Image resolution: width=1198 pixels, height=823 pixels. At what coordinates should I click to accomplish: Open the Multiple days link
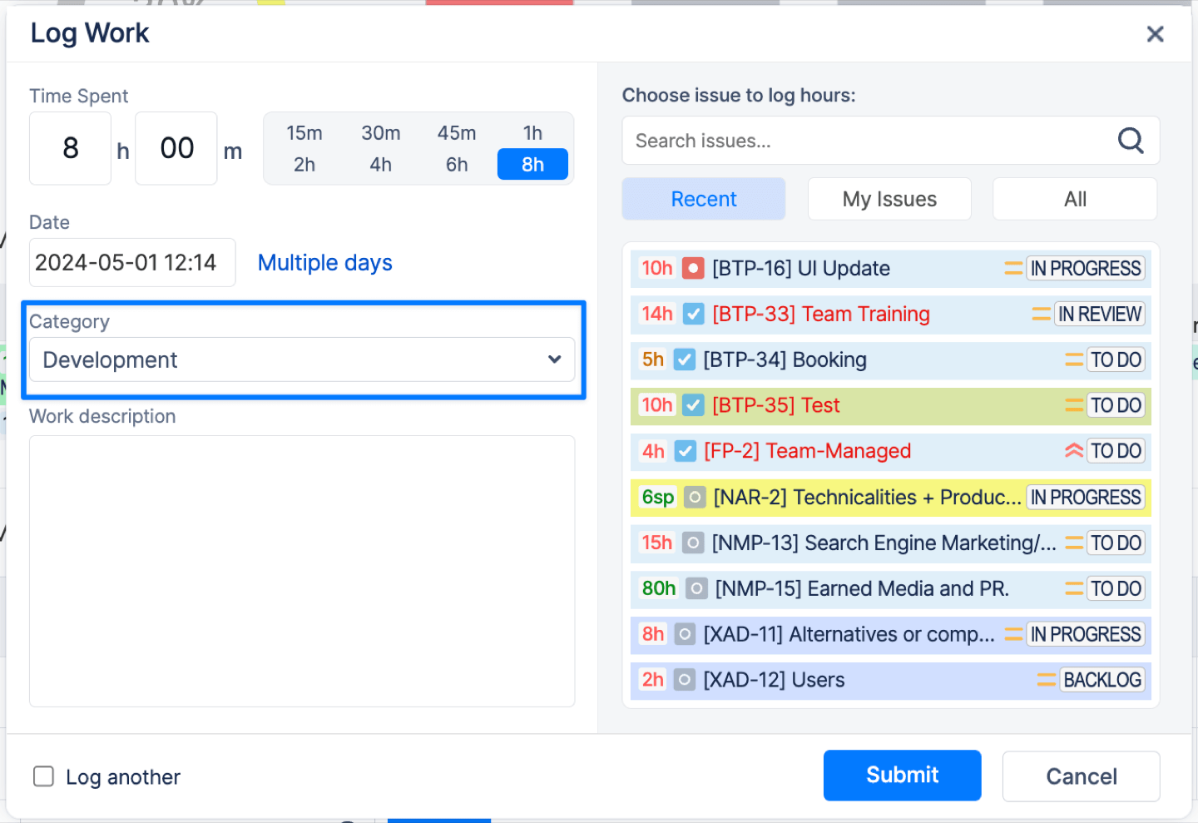click(x=324, y=263)
